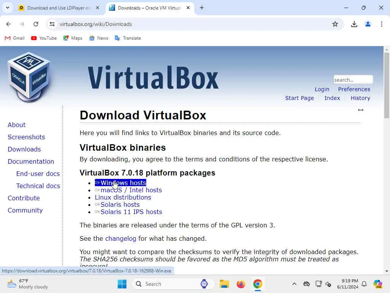Open About in the sidebar
Screen dimensions: 390x293
tap(16, 125)
